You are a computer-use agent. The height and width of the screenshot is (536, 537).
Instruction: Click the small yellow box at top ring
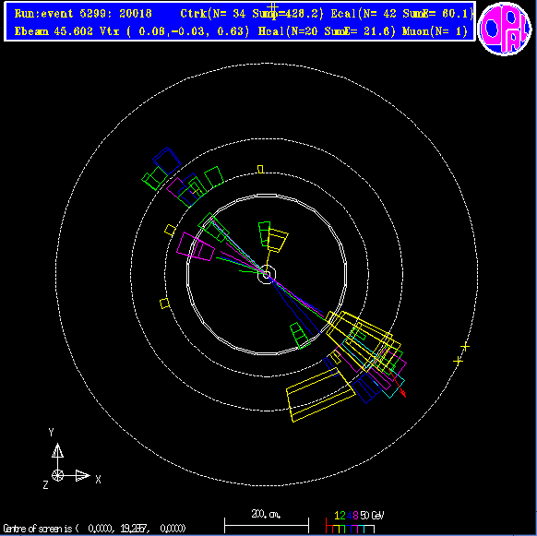[260, 169]
